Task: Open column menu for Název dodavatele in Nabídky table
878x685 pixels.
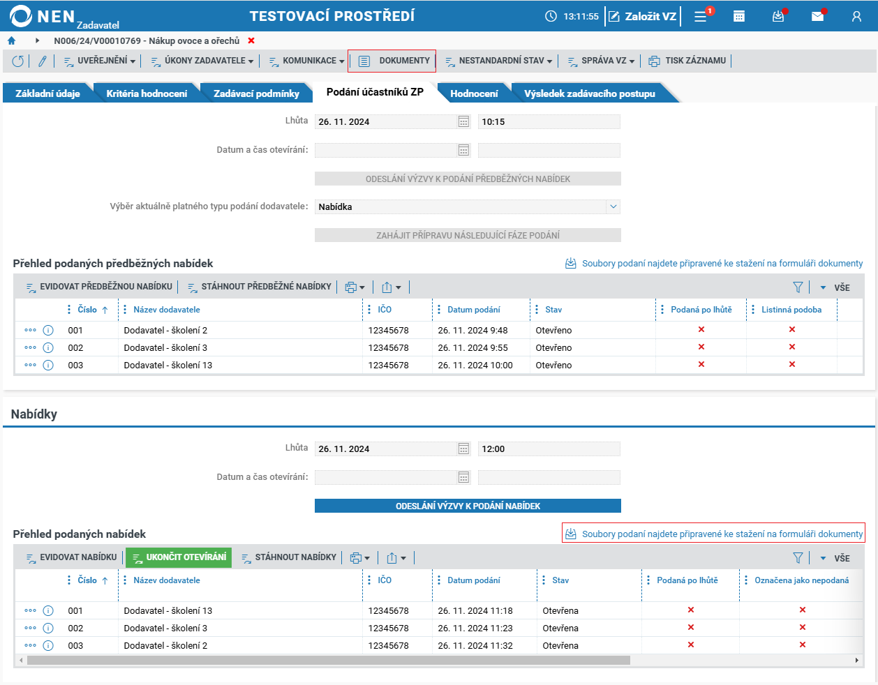Action: point(125,580)
